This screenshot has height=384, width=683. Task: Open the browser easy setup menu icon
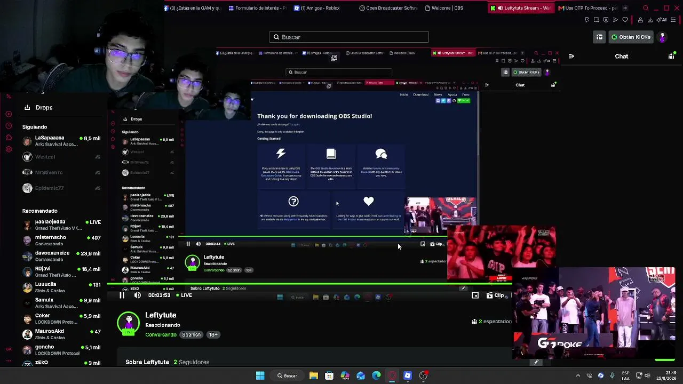674,20
